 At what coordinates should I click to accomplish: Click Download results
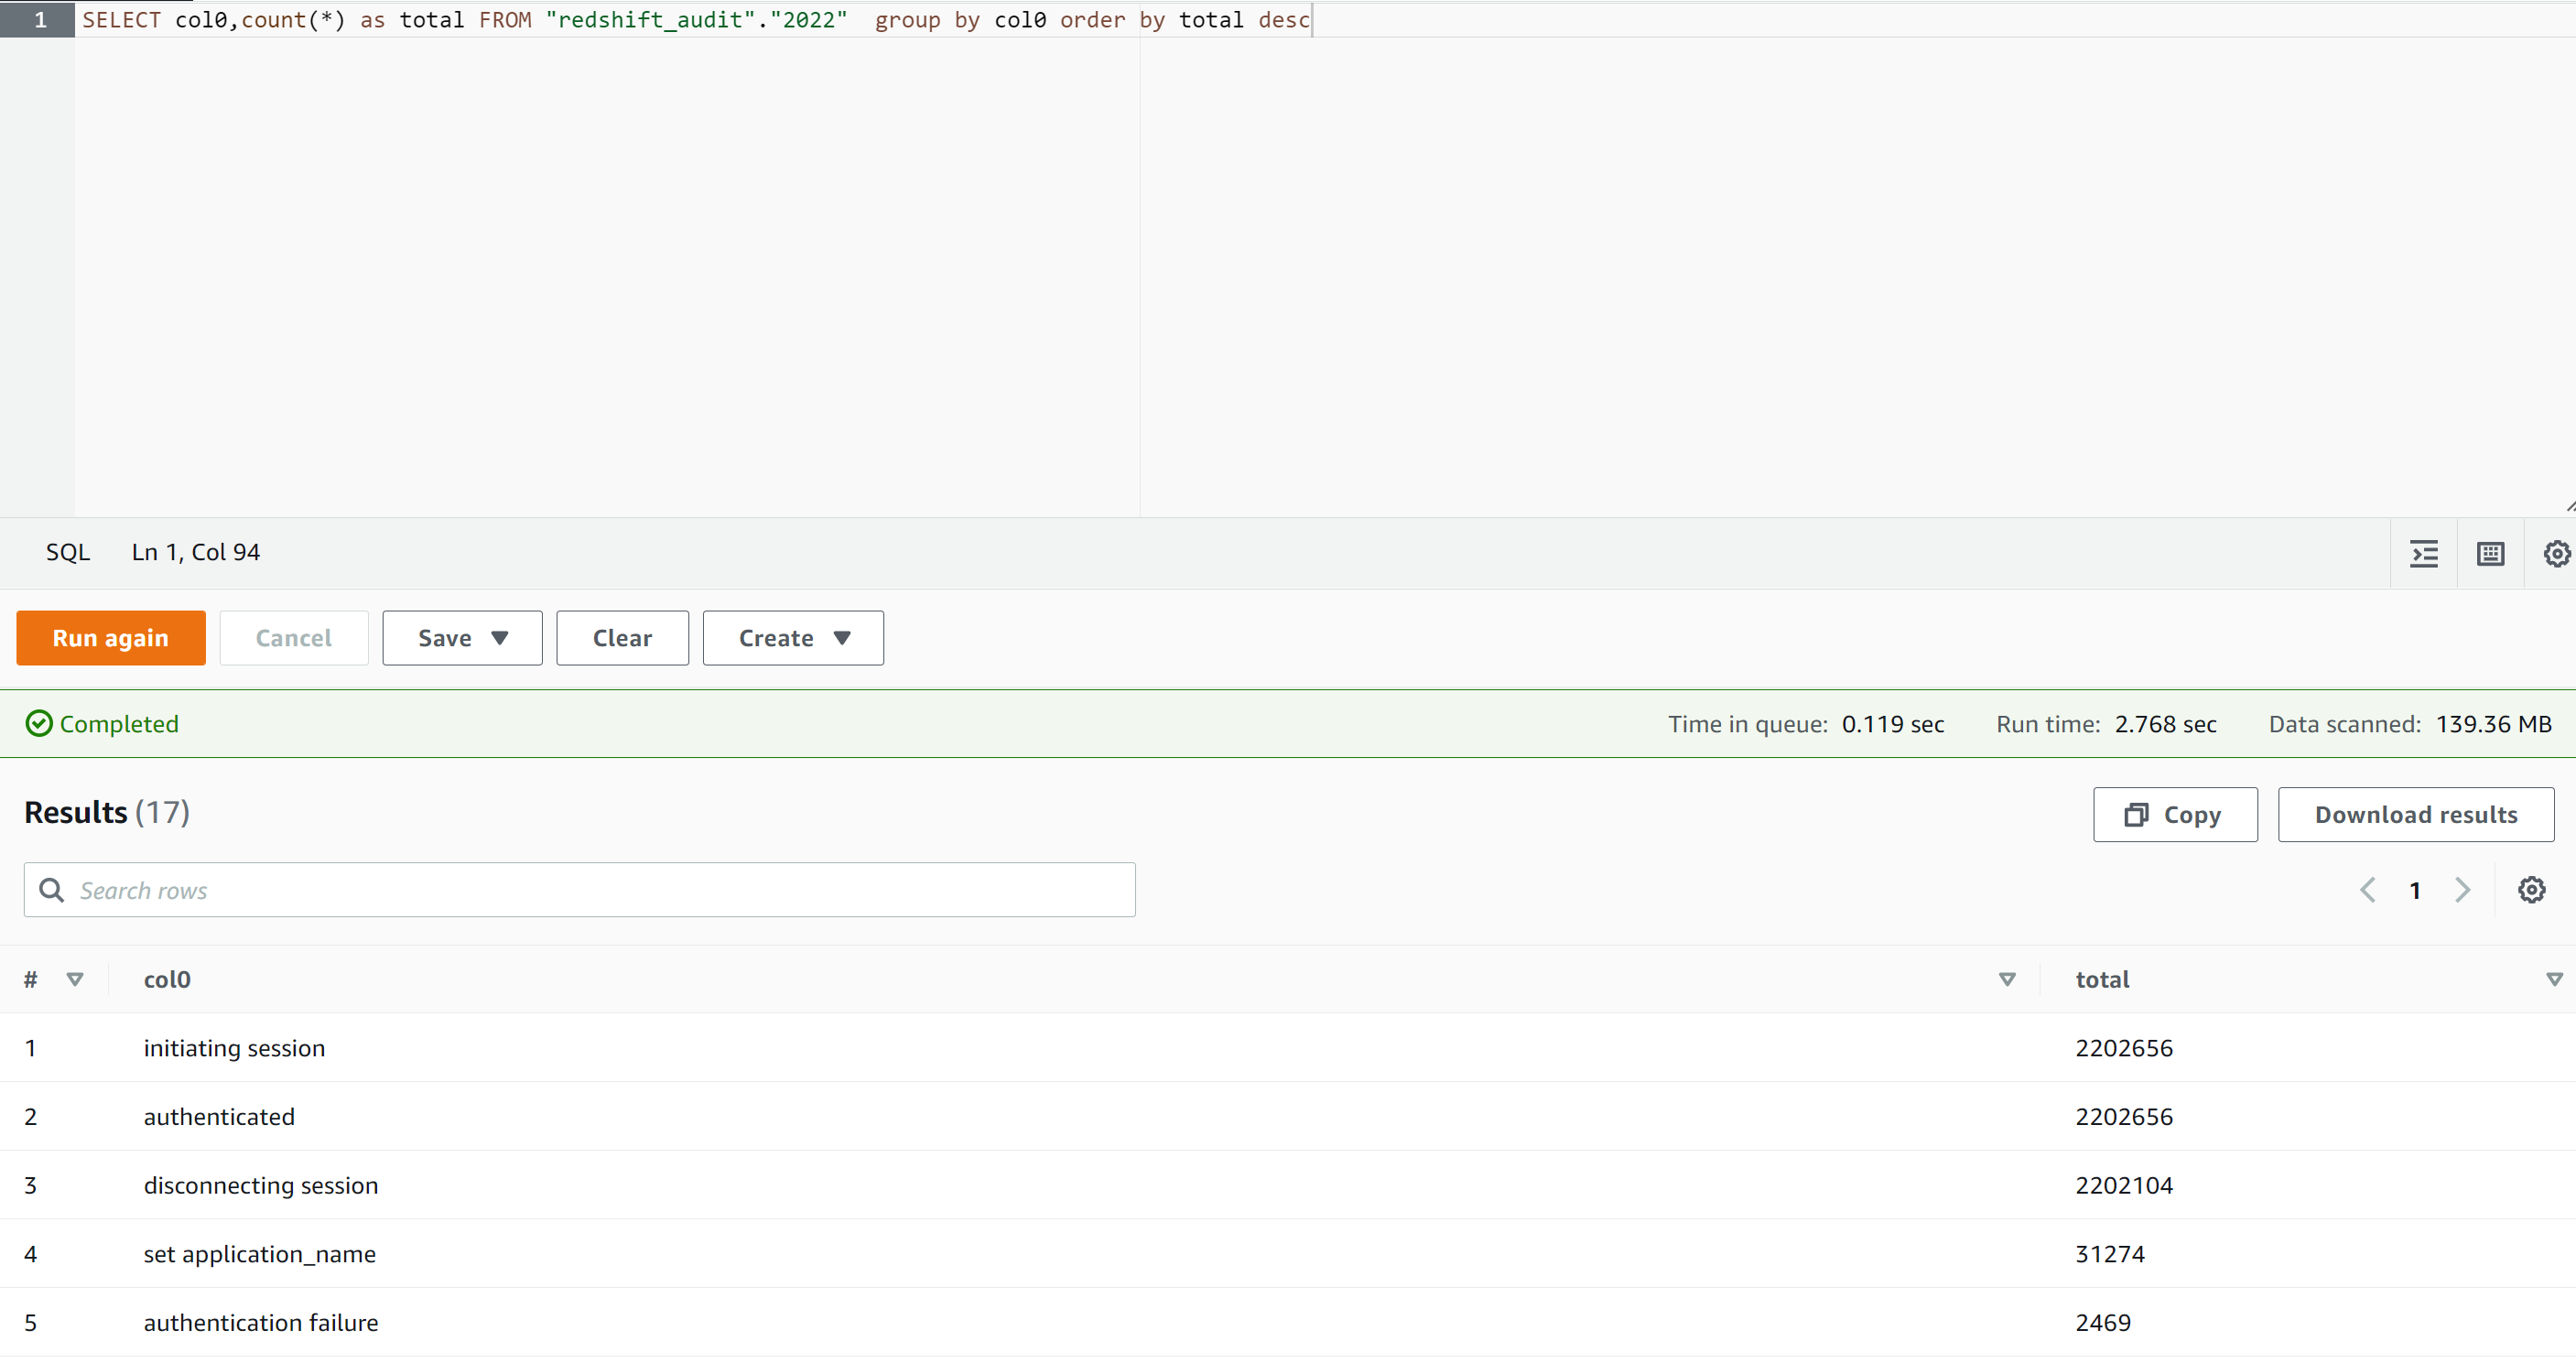tap(2416, 814)
